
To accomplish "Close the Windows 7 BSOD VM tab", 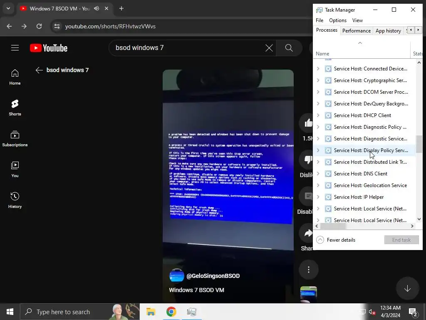I will click(x=106, y=8).
